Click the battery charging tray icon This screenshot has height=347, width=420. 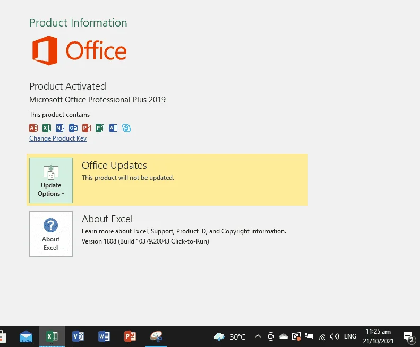[x=309, y=336]
